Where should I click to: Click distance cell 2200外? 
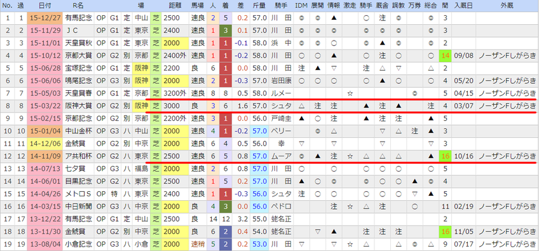coord(175,119)
